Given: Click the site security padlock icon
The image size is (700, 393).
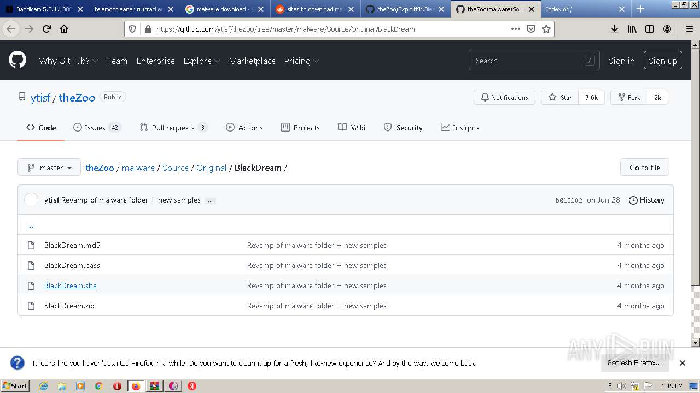Looking at the screenshot, I should [x=148, y=29].
